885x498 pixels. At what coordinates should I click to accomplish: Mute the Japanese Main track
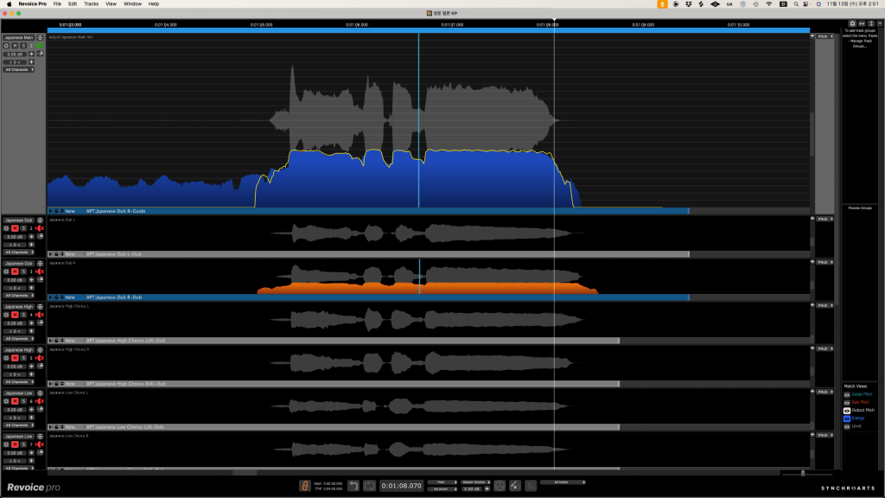pos(15,46)
